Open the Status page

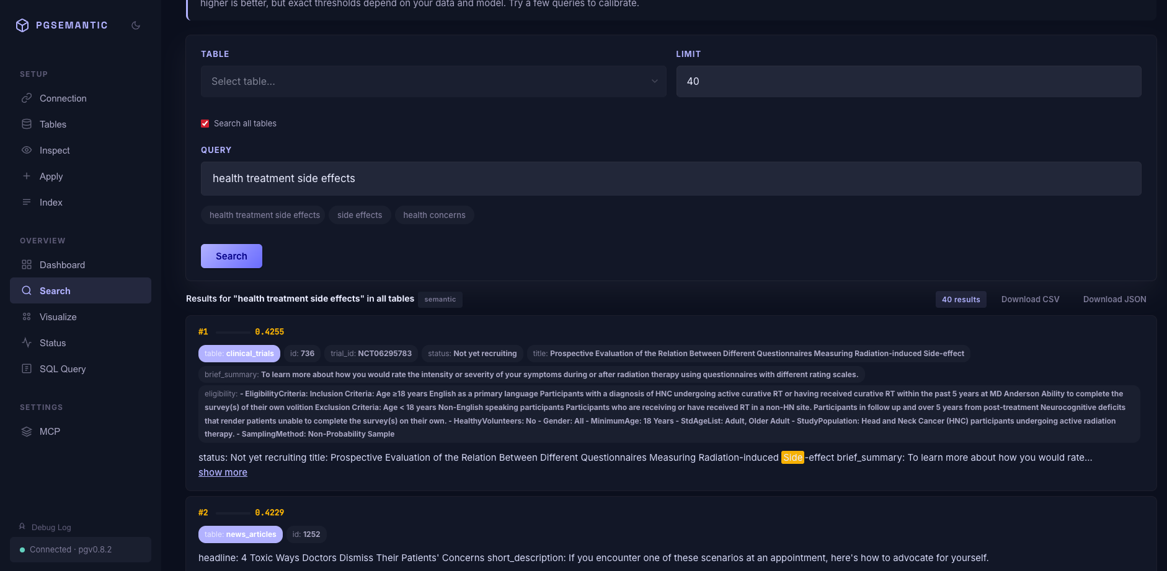[53, 342]
